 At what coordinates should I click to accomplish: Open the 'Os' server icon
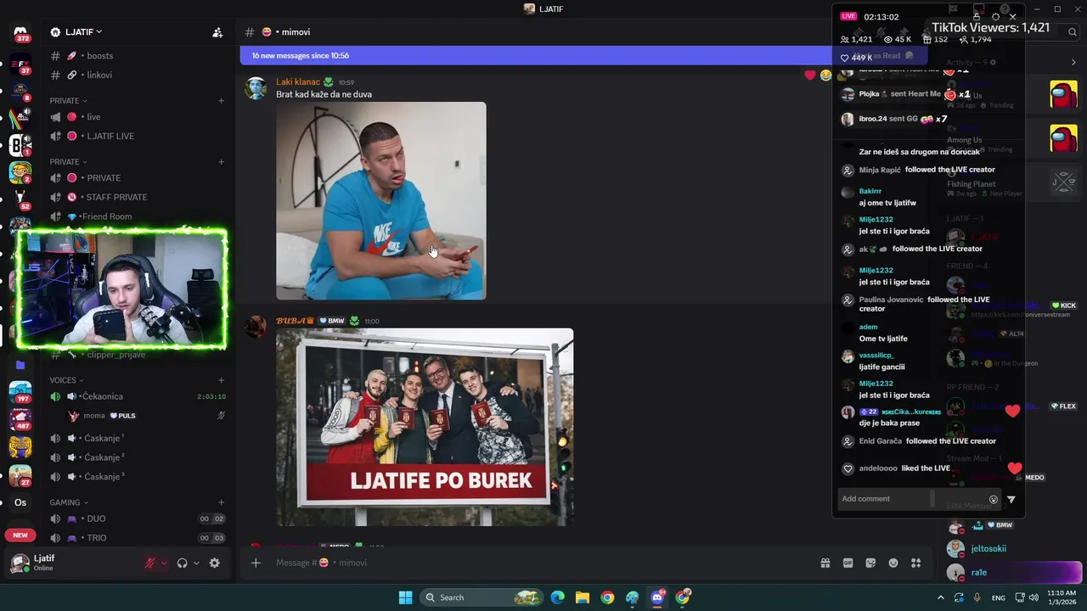(20, 502)
